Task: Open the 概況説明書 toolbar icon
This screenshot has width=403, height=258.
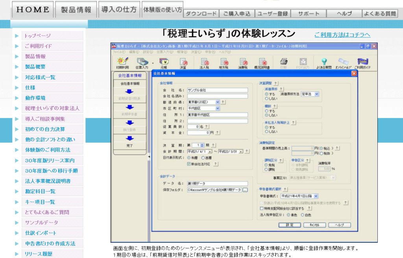Action: click(x=262, y=63)
